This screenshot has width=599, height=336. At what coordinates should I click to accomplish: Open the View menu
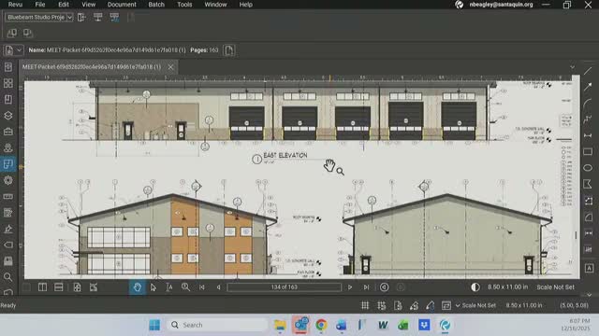click(88, 5)
